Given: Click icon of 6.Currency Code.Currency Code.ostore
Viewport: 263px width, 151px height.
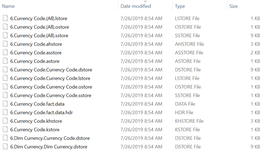Looking at the screenshot, I should [5, 87].
